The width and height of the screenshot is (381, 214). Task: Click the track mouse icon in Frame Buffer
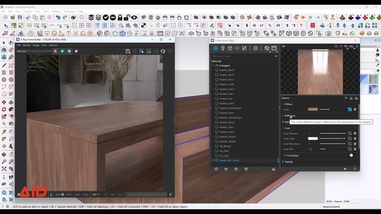142,51
